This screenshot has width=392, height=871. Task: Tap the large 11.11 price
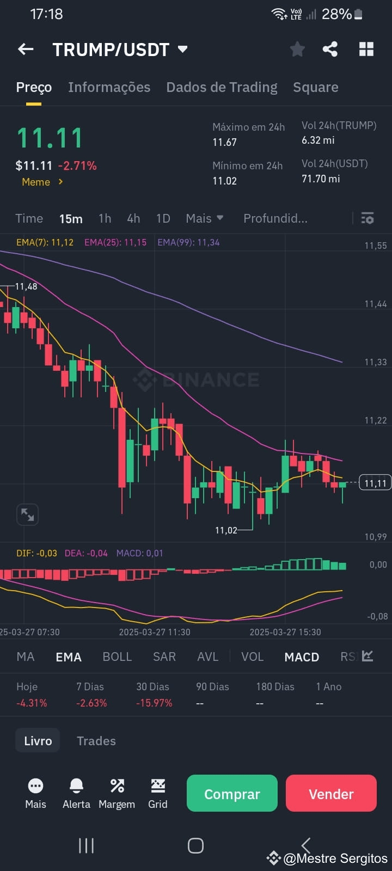[50, 138]
